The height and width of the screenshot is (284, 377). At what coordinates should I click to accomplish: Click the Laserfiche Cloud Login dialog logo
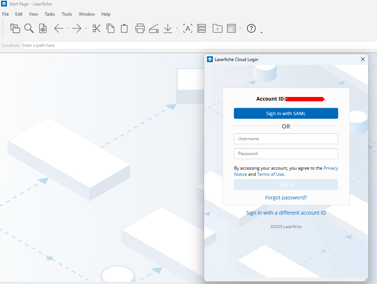pyautogui.click(x=210, y=59)
